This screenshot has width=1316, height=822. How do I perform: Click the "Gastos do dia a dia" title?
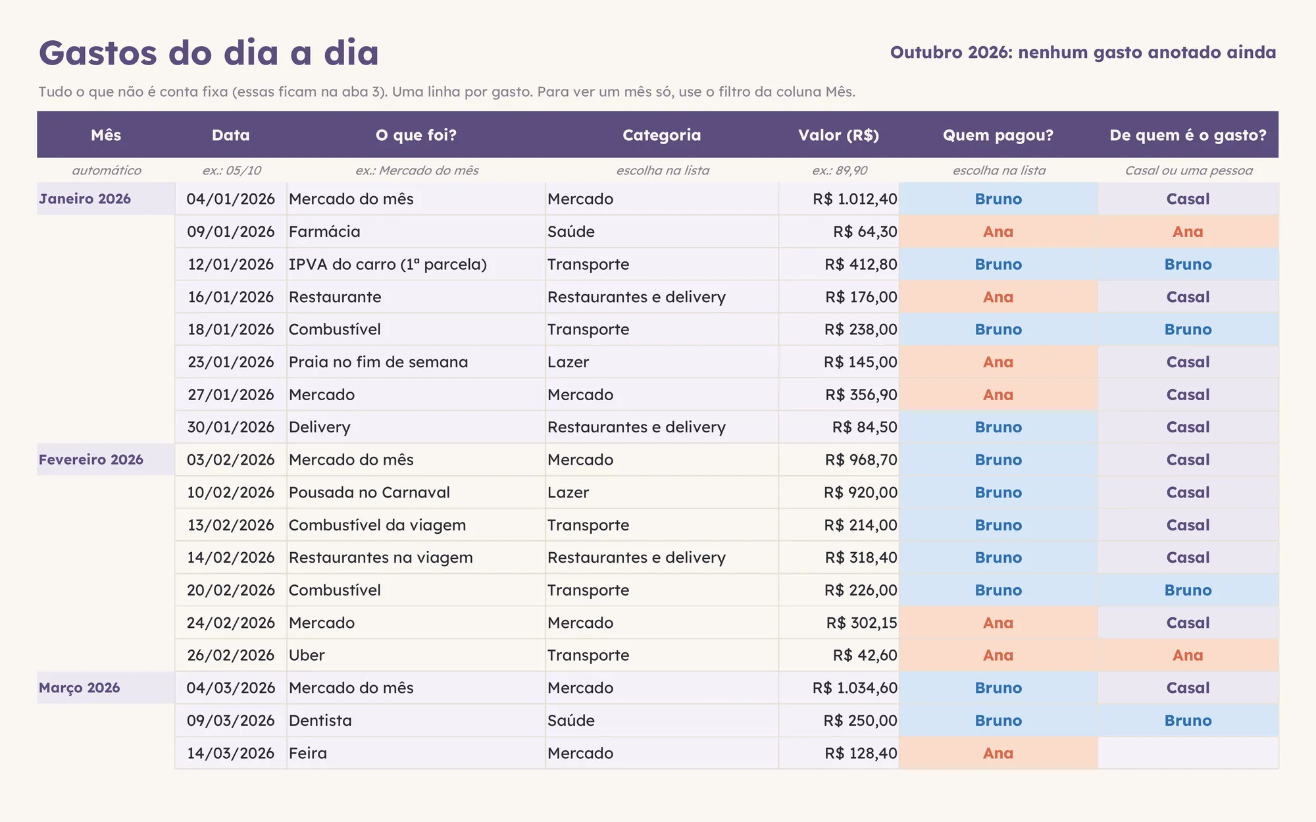209,53
